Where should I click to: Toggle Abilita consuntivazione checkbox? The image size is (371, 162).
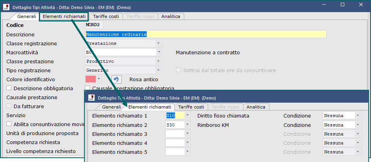9,124
